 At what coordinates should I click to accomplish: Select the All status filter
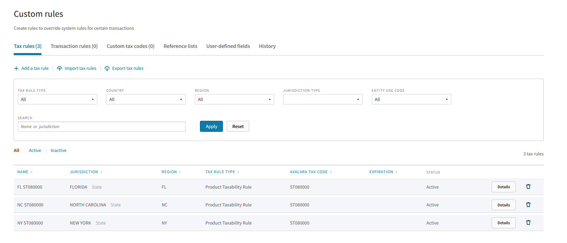[x=16, y=151]
